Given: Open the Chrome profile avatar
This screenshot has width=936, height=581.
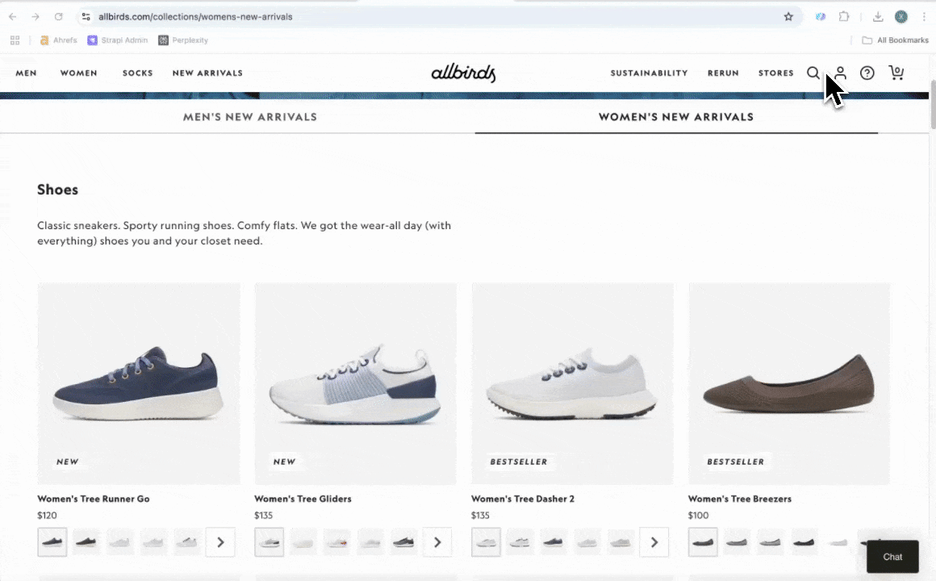Looking at the screenshot, I should point(900,17).
